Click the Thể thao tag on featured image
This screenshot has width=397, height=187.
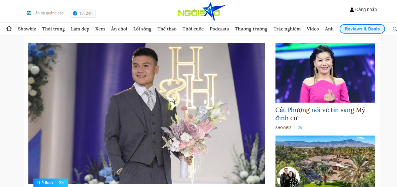[45, 183]
